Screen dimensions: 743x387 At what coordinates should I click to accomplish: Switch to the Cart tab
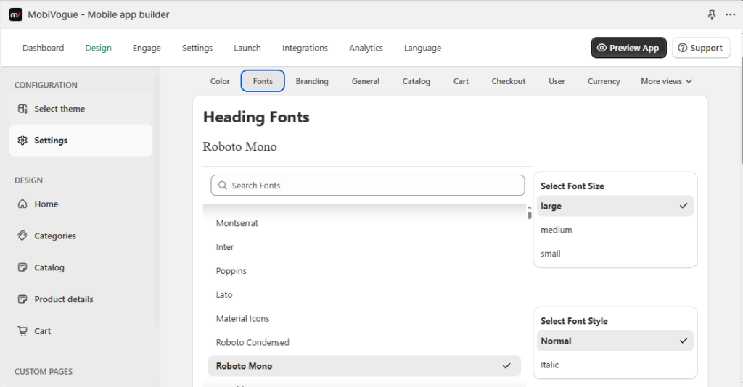click(461, 81)
